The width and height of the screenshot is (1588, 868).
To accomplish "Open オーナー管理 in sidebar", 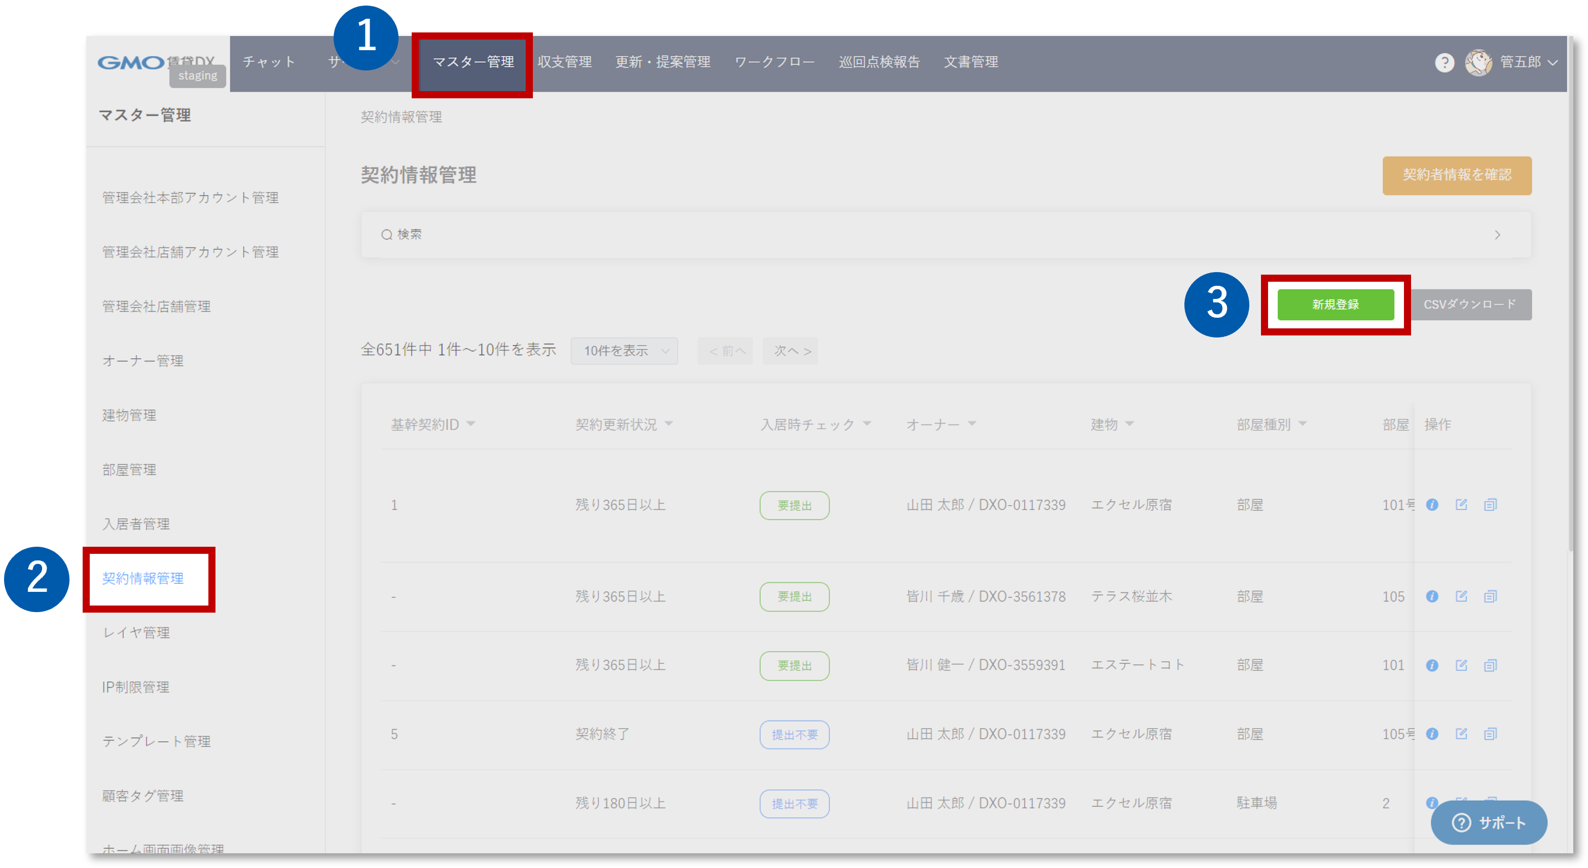I will pos(142,360).
